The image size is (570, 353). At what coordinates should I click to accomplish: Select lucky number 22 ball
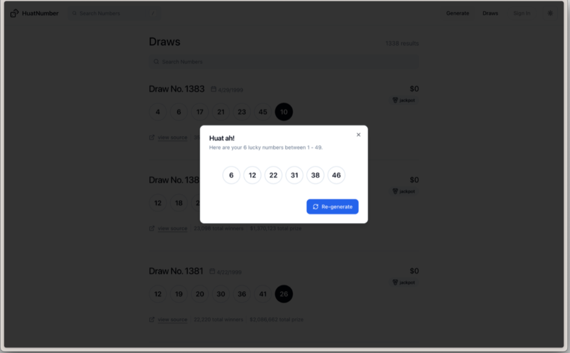(x=273, y=175)
